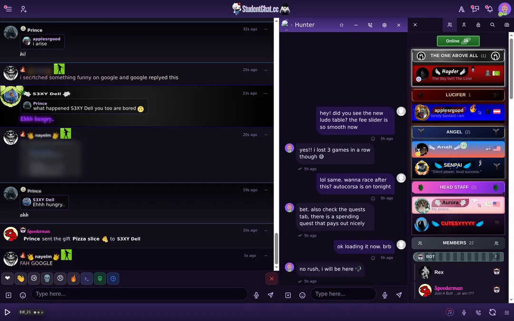Close the quick reactions bar
514x321 pixels.
click(x=271, y=278)
